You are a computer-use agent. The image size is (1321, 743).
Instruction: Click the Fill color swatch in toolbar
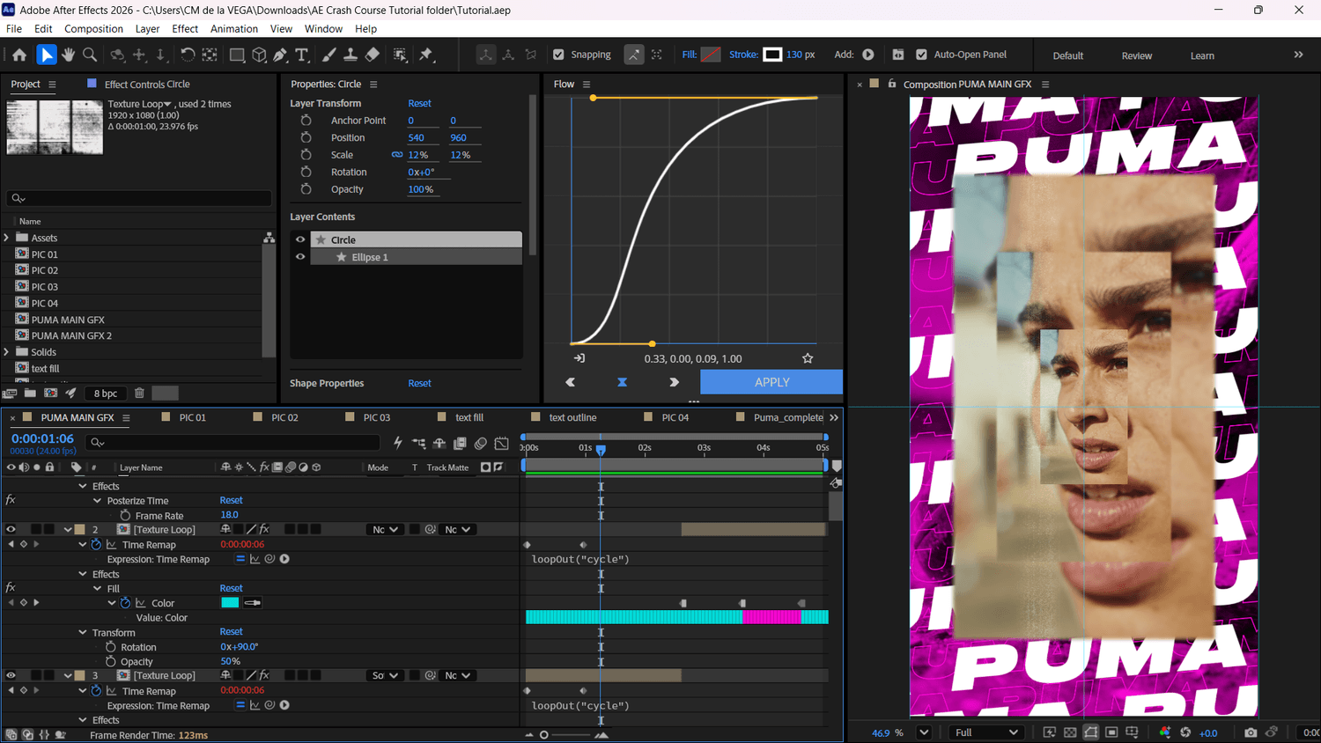tap(711, 55)
